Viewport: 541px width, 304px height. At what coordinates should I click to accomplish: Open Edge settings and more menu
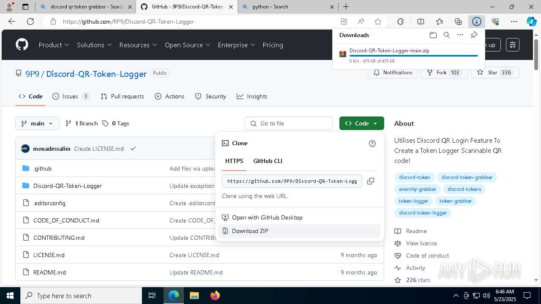pyautogui.click(x=514, y=22)
